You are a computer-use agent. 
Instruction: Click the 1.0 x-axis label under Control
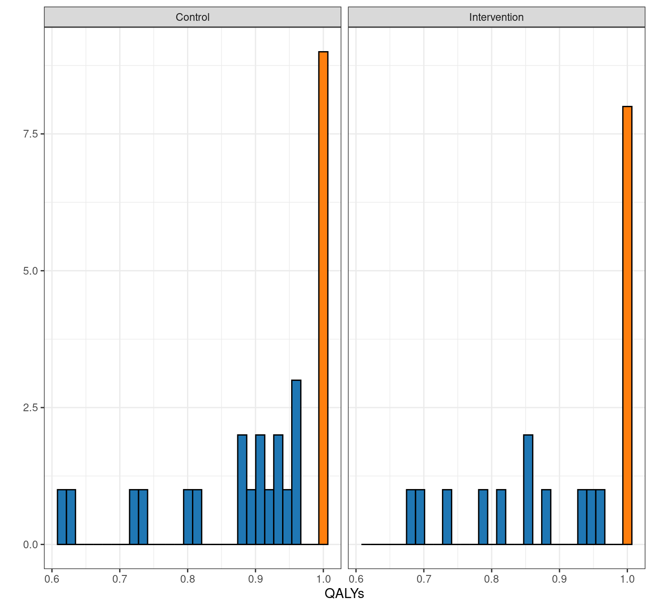323,579
